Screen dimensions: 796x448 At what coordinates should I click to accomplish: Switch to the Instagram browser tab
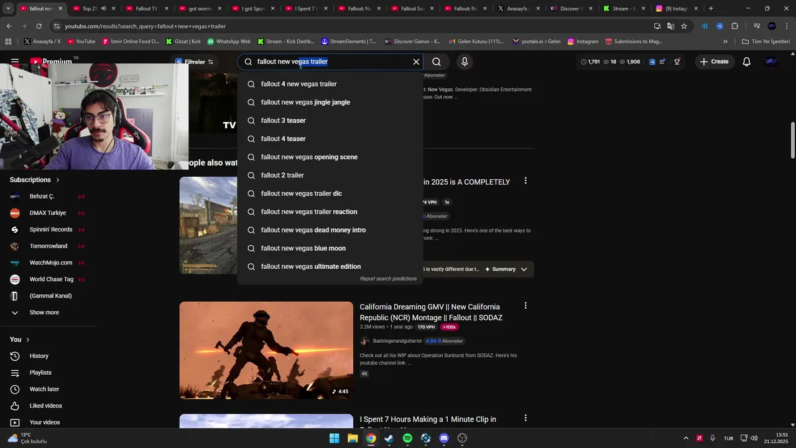coord(676,9)
